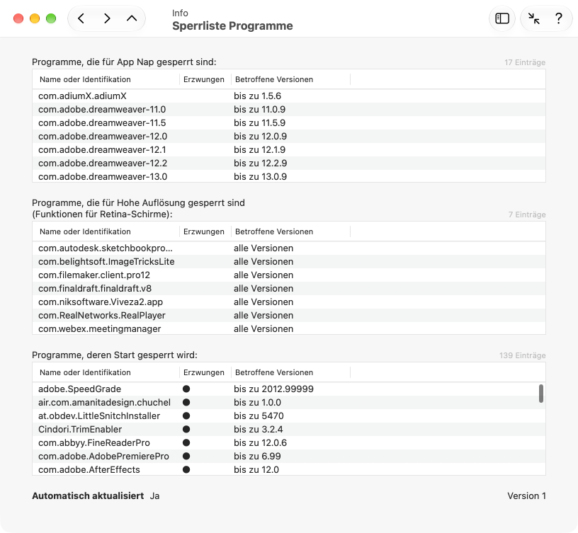Viewport: 578px width, 533px height.
Task: Minimize the window with the yellow button
Action: click(x=35, y=18)
